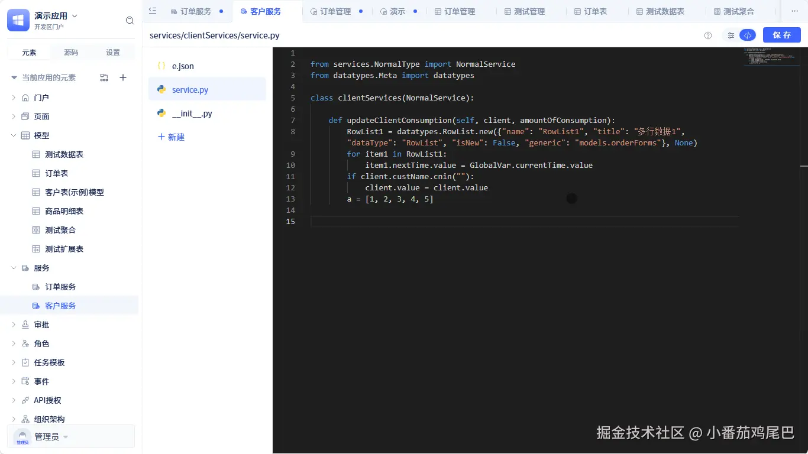This screenshot has height=454, width=808.
Task: Collapse the 模型 tree node
Action: tap(14, 135)
